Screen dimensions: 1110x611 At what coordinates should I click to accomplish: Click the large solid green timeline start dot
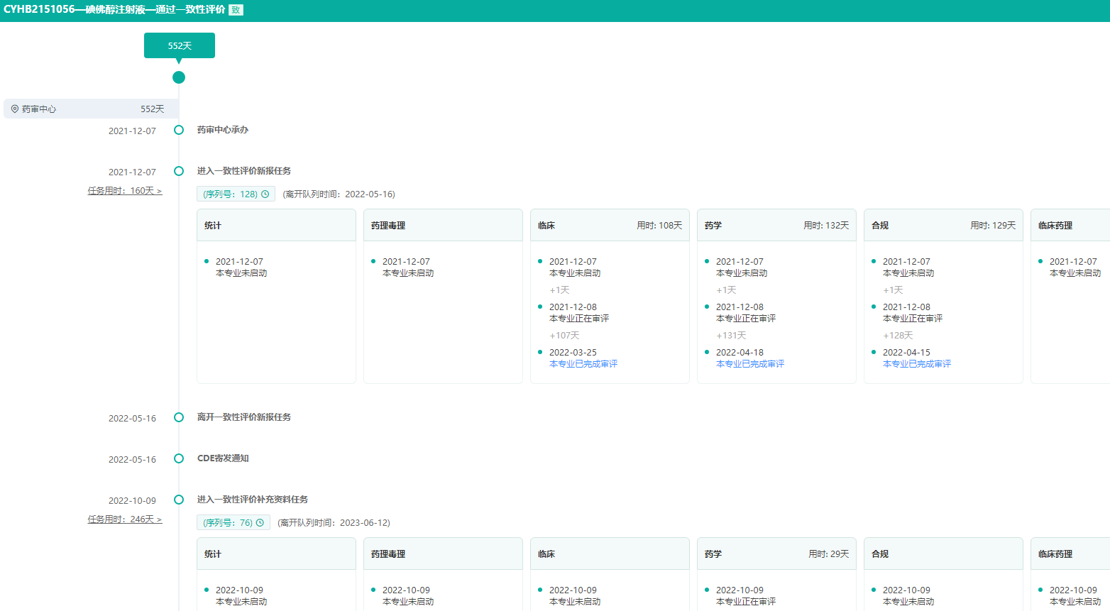[x=179, y=77]
